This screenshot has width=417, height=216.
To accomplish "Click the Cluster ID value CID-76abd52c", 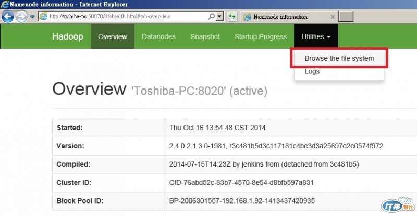I will 241,183.
